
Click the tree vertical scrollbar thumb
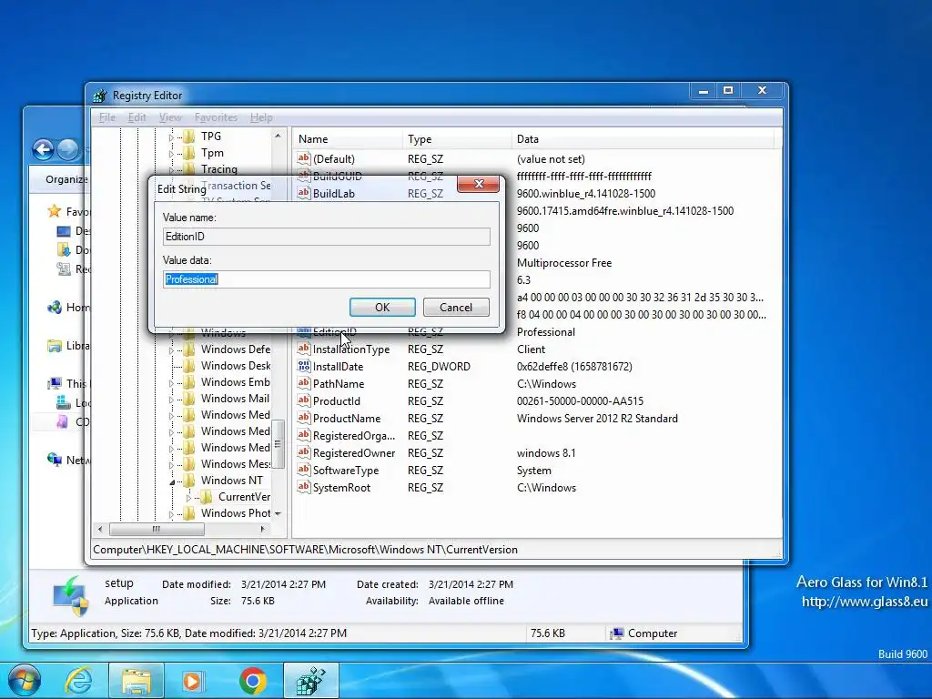pos(278,444)
